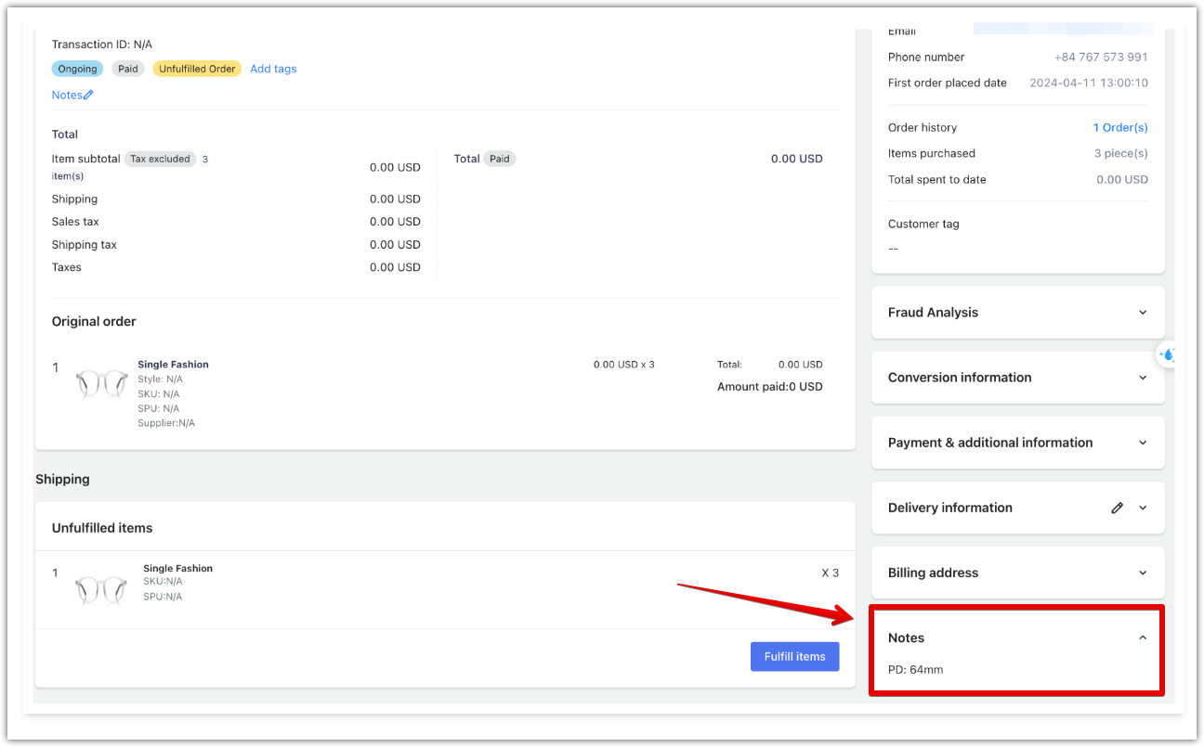
Task: Click the Single Fashion product name in Original order
Action: [173, 365]
